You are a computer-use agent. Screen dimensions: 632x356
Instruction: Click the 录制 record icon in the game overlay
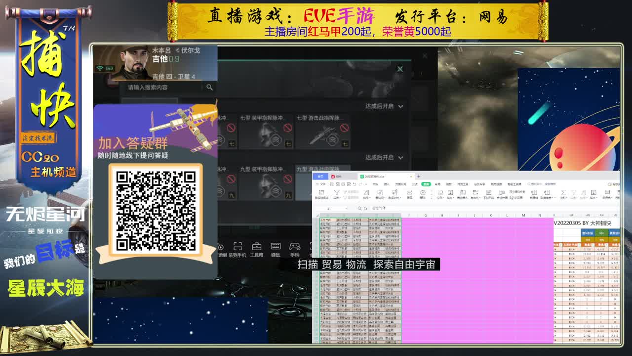point(221,247)
